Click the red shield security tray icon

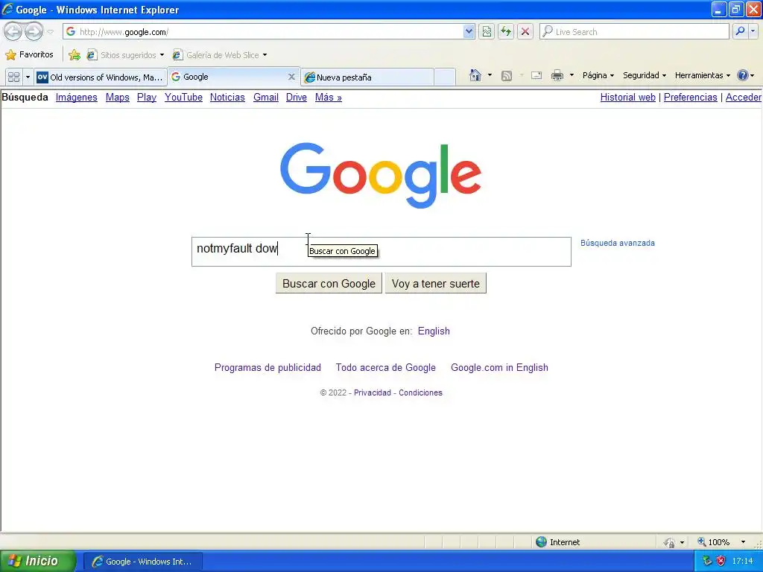tap(721, 561)
